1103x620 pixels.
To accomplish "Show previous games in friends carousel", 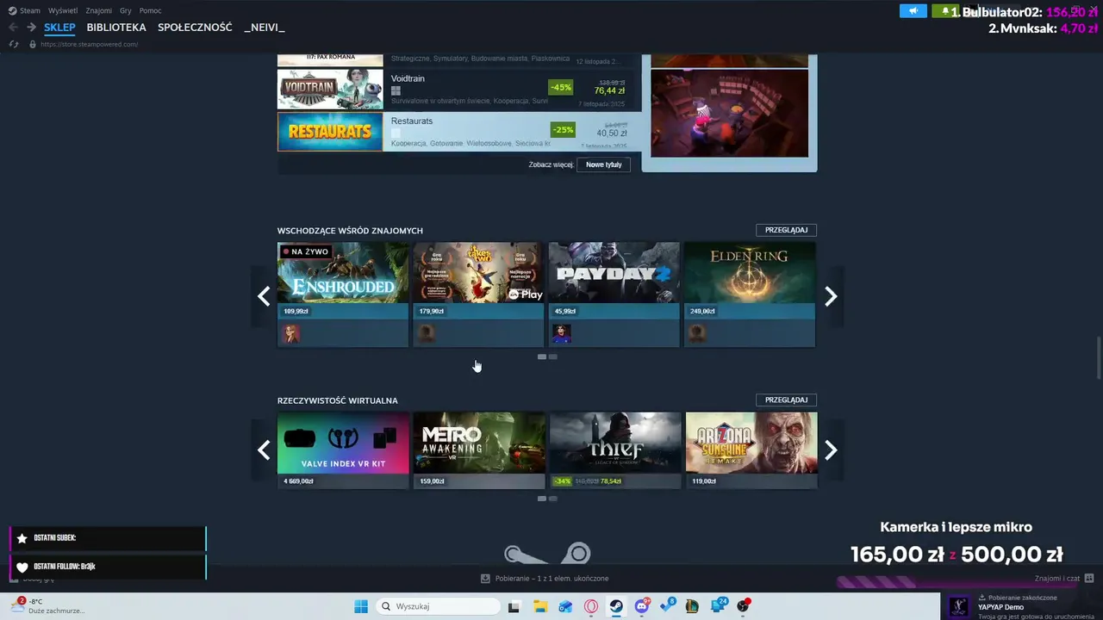I will (x=264, y=296).
